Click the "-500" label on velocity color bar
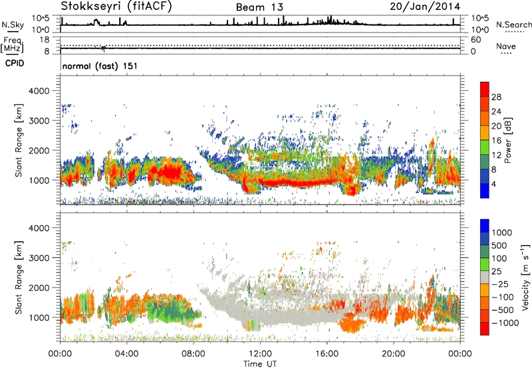Image resolution: width=532 pixels, height=368 pixels. point(503,310)
